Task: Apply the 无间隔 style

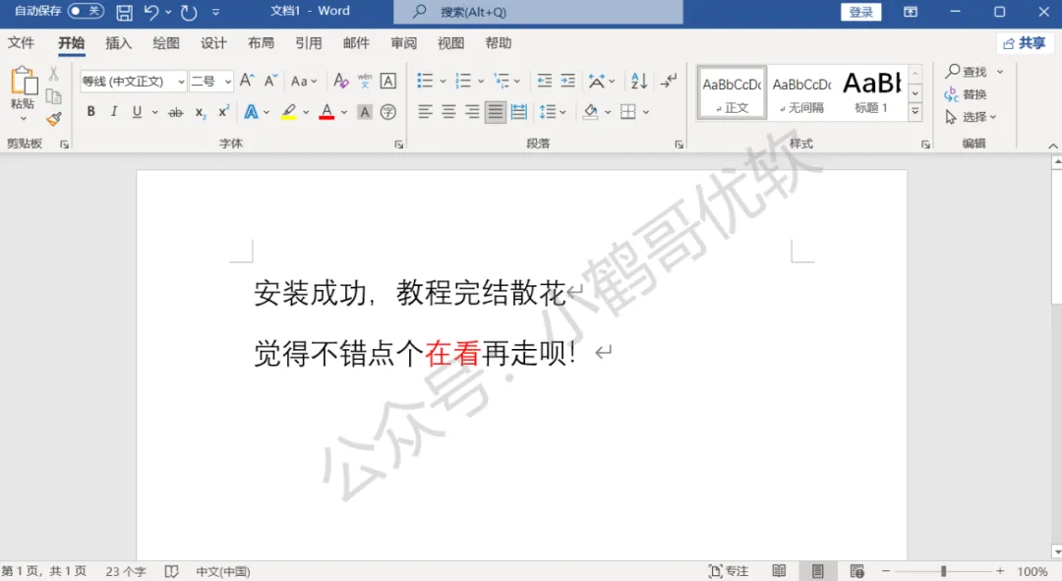Action: pyautogui.click(x=802, y=93)
